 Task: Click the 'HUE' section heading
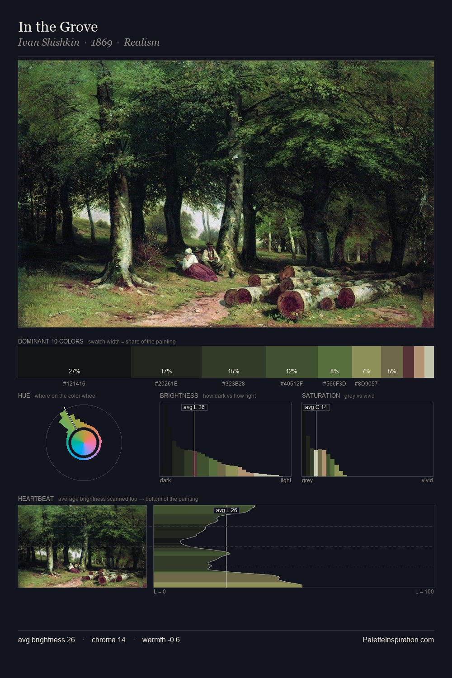(24, 395)
